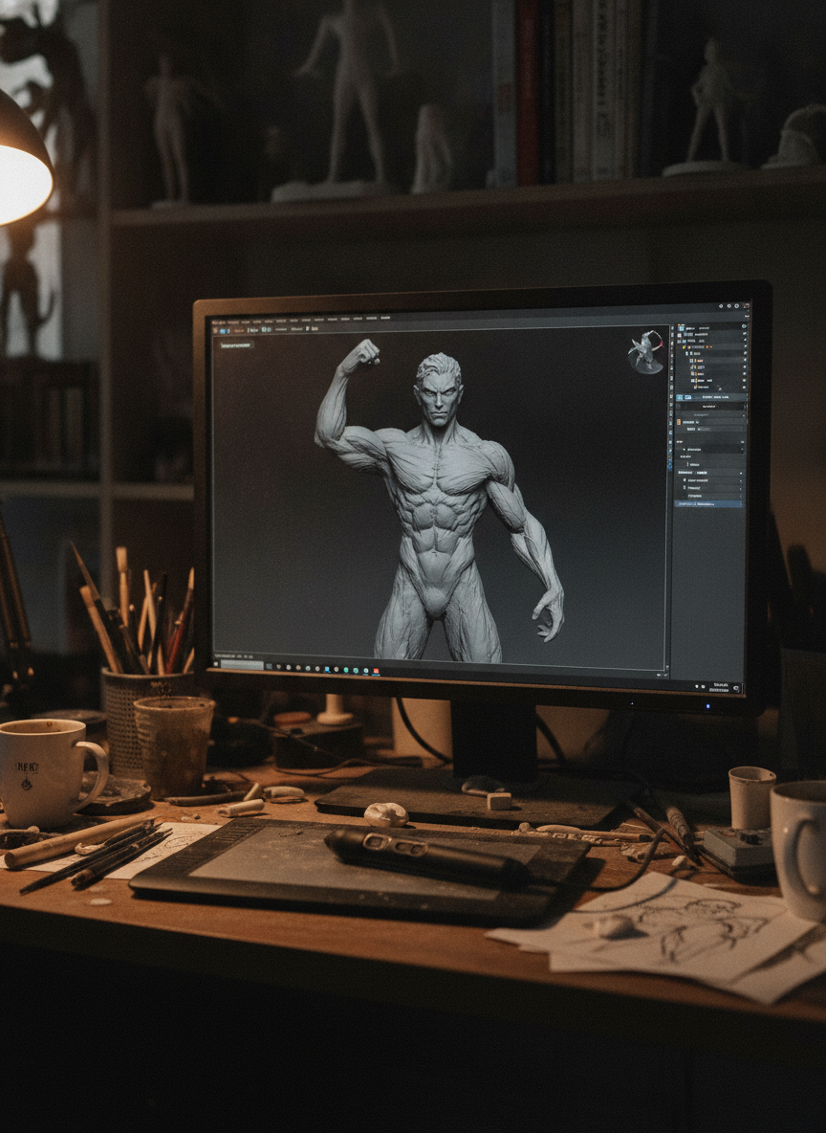826x1133 pixels.
Task: Open the teal green app icon on the taskbar
Action: click(x=346, y=670)
